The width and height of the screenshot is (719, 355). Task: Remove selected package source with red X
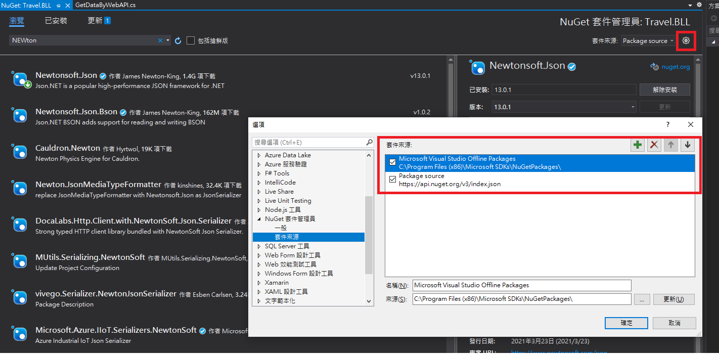(654, 145)
